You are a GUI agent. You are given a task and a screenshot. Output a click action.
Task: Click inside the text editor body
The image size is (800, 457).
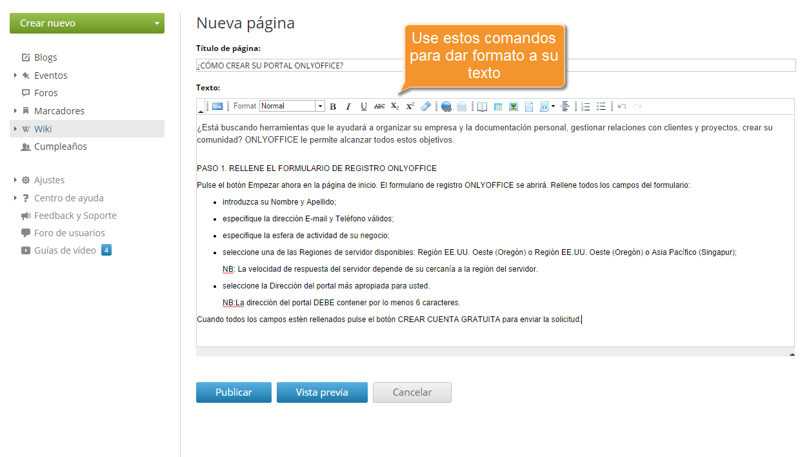pyautogui.click(x=495, y=230)
